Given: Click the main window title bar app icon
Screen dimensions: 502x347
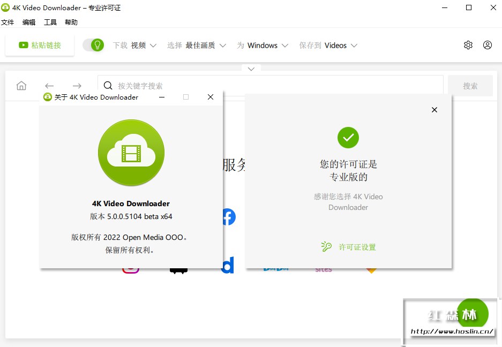Looking at the screenshot, I should pos(5,7).
